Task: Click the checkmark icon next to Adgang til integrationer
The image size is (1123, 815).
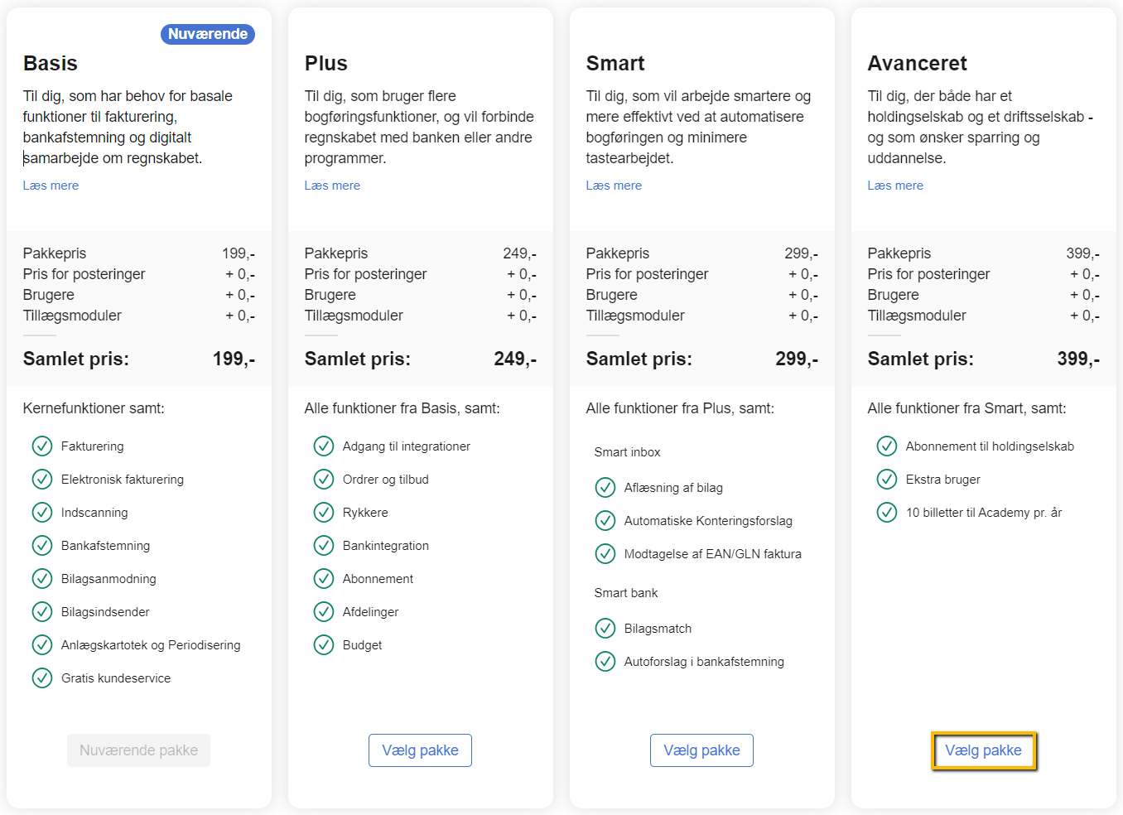Action: [324, 446]
